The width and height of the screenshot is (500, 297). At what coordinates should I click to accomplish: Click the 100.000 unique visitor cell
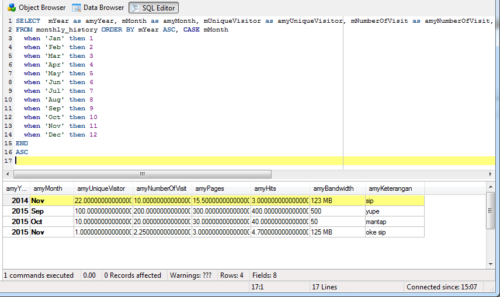tap(103, 211)
